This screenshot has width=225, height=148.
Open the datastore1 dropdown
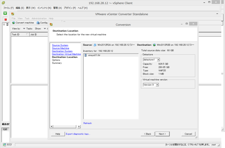(158, 60)
